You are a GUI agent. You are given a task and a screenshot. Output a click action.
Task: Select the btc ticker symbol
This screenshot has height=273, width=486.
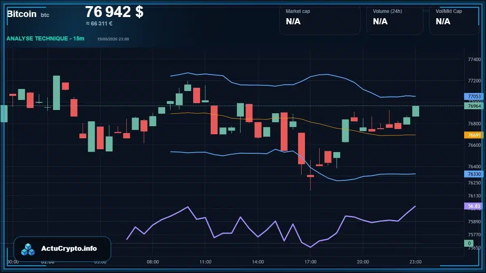tap(45, 15)
